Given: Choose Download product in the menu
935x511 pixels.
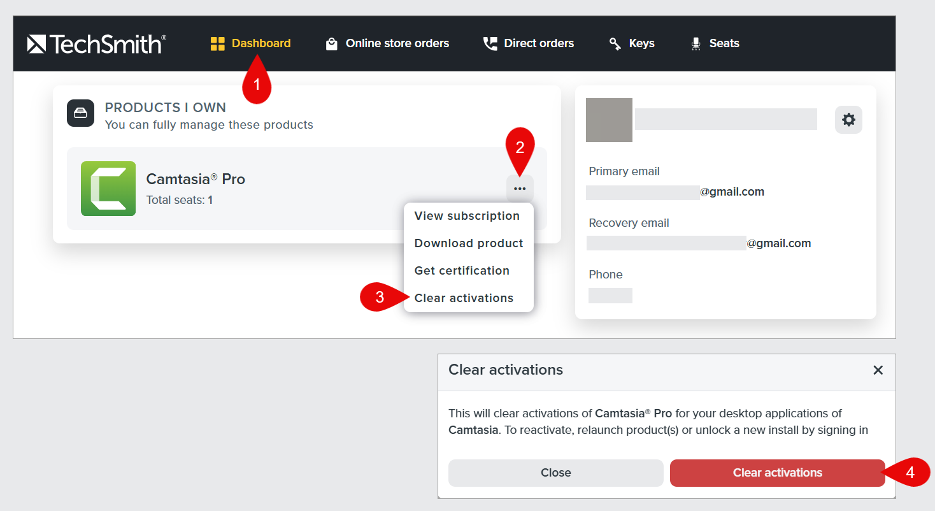Looking at the screenshot, I should click(469, 243).
